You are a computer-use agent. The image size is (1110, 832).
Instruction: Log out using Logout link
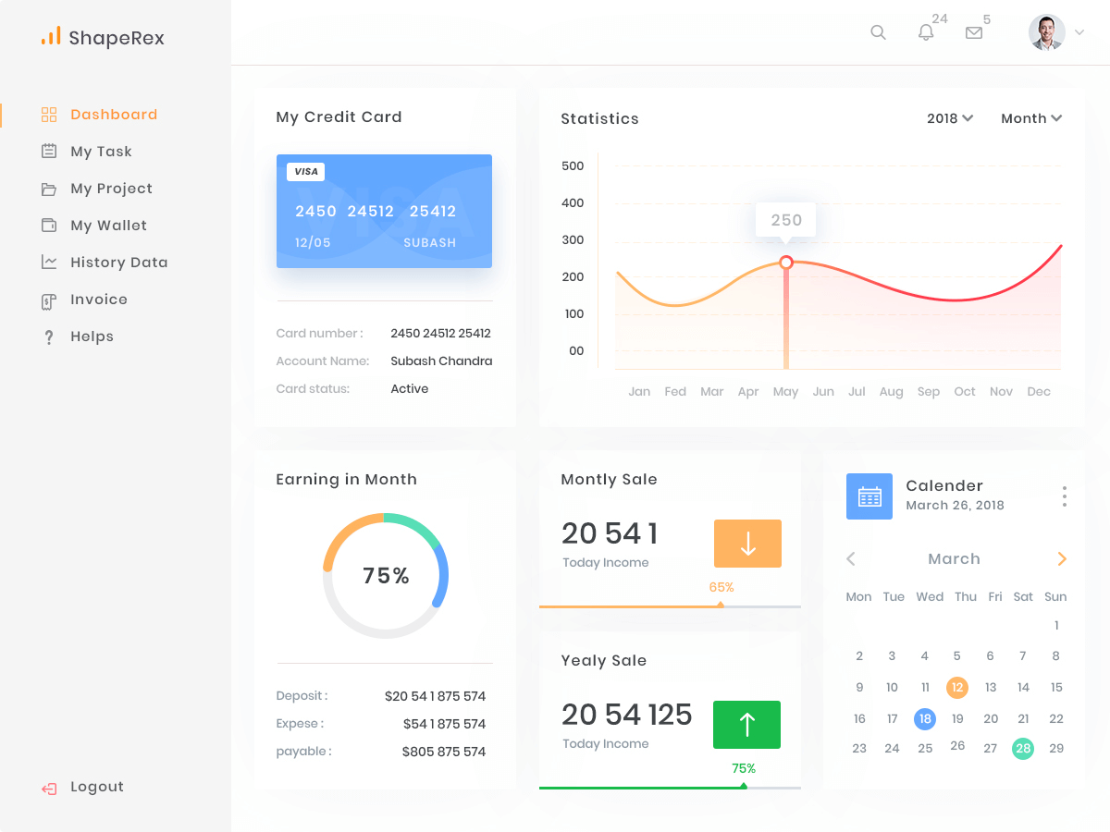tap(96, 787)
